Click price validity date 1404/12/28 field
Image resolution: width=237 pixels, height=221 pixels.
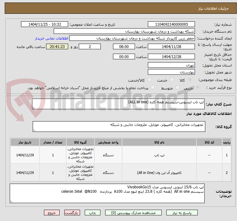click(171, 57)
